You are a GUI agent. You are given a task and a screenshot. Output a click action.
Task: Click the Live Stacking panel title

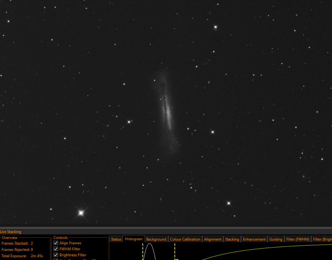click(x=11, y=232)
